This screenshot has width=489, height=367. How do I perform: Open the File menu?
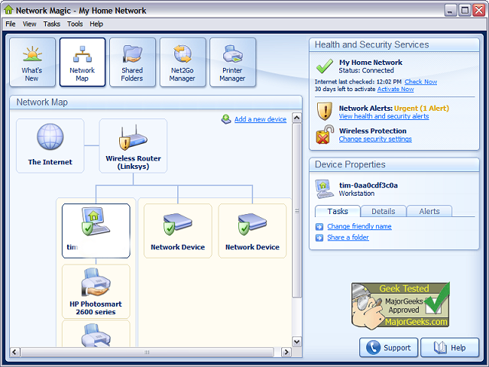point(11,24)
